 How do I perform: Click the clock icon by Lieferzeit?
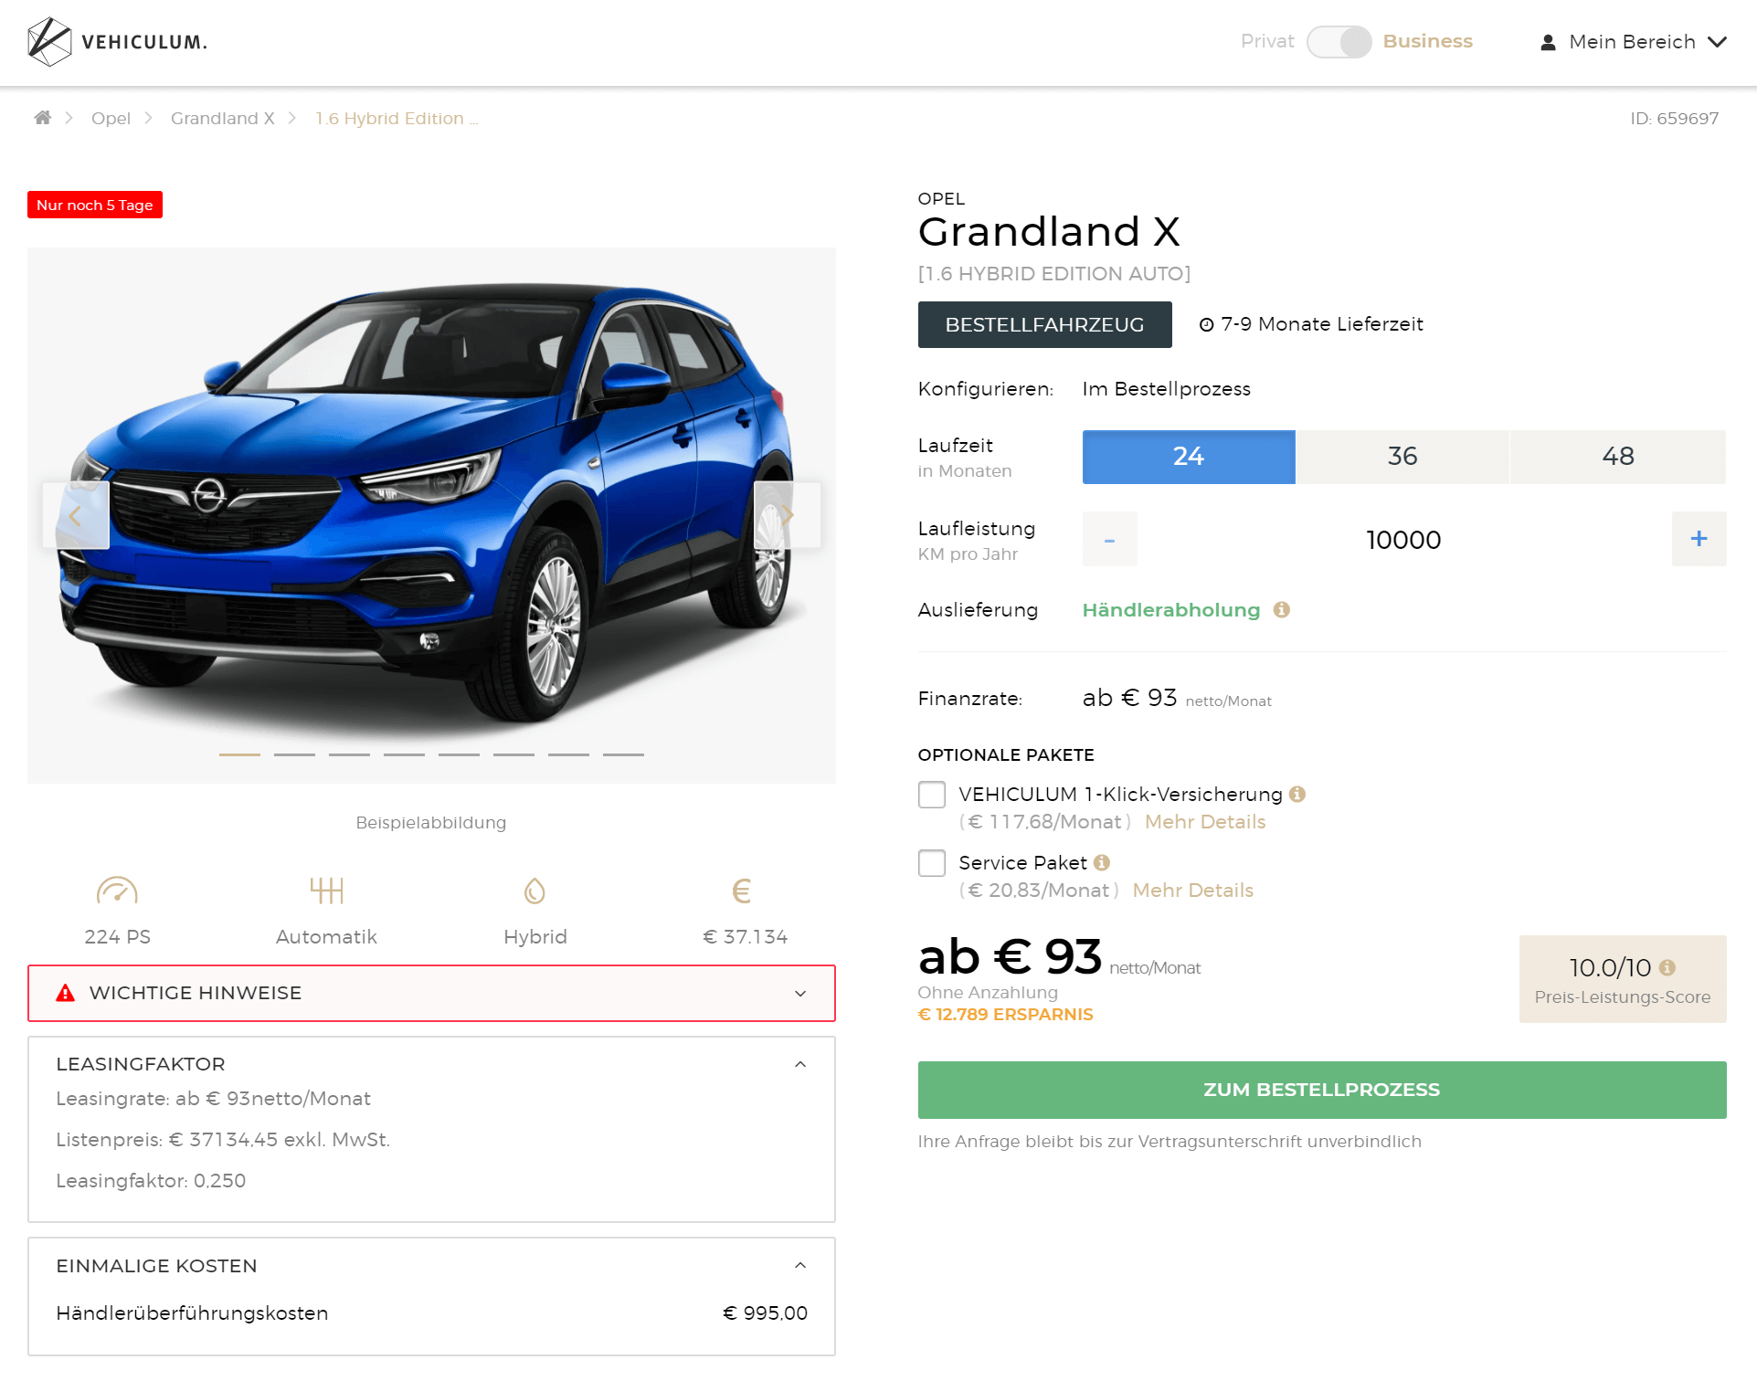[x=1206, y=324]
